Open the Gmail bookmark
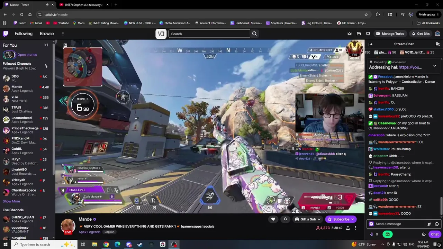 pos(36,23)
